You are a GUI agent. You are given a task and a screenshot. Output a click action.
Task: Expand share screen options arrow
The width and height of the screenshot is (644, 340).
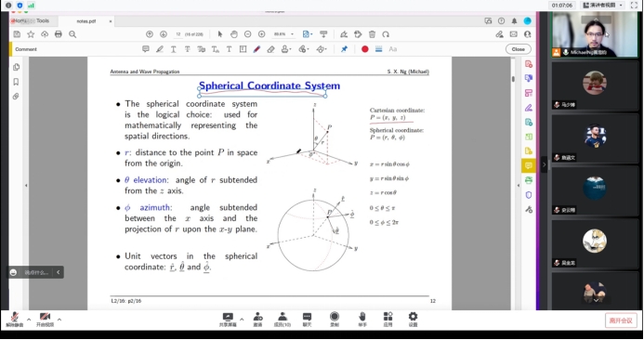coord(242,319)
